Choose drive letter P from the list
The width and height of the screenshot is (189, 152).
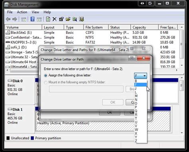point(141,107)
